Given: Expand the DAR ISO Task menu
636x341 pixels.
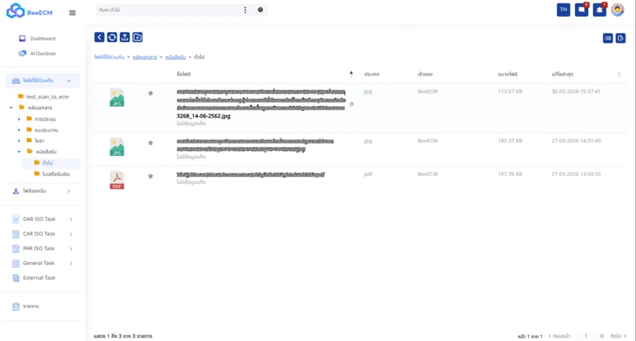Looking at the screenshot, I should [71, 219].
